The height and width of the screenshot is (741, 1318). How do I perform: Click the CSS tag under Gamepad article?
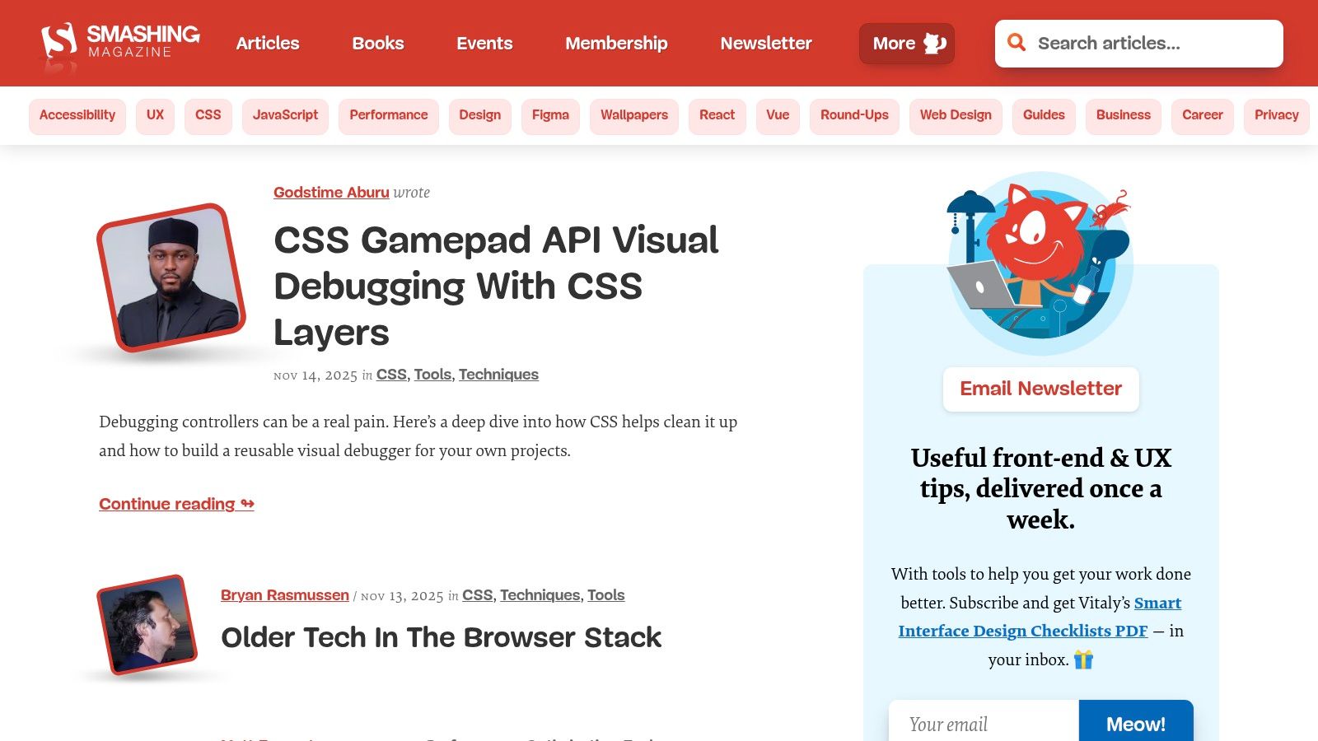point(391,375)
